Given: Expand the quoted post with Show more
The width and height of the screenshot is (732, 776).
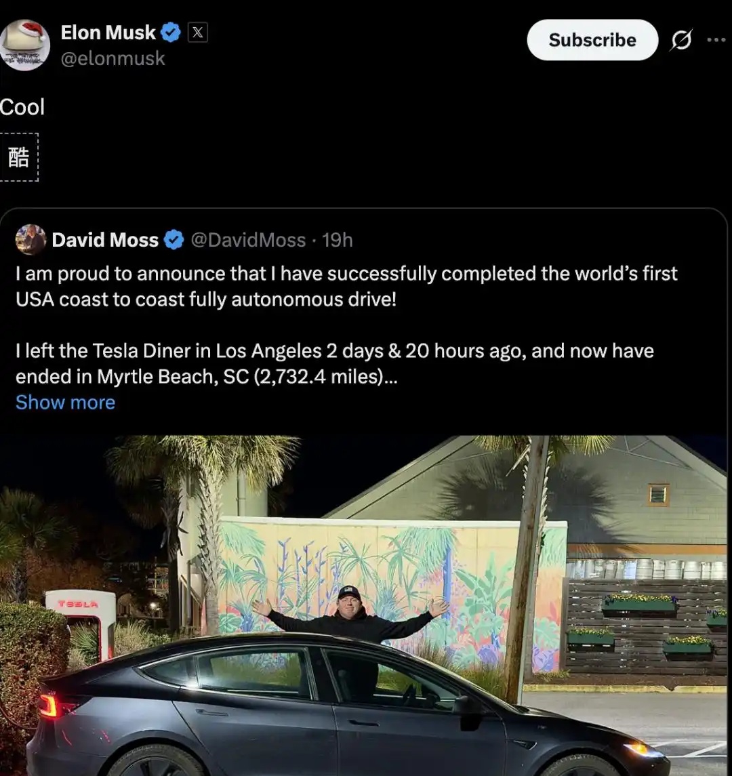Looking at the screenshot, I should 65,403.
